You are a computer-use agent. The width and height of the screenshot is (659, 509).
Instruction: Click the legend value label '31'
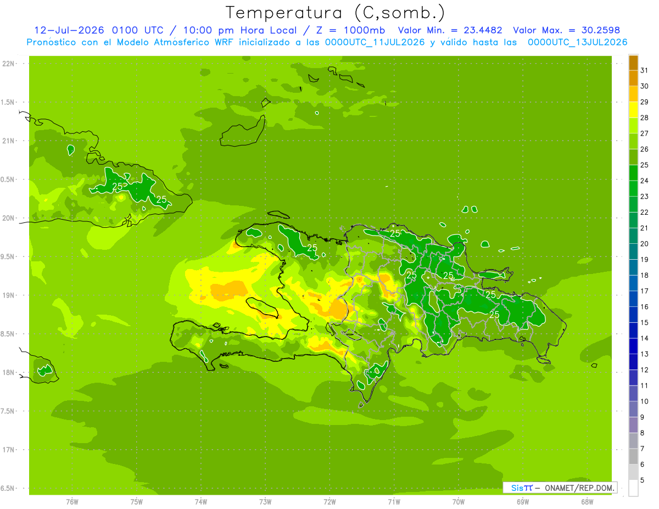click(x=645, y=70)
